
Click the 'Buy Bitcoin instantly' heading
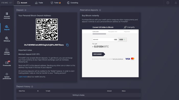tap(91, 15)
